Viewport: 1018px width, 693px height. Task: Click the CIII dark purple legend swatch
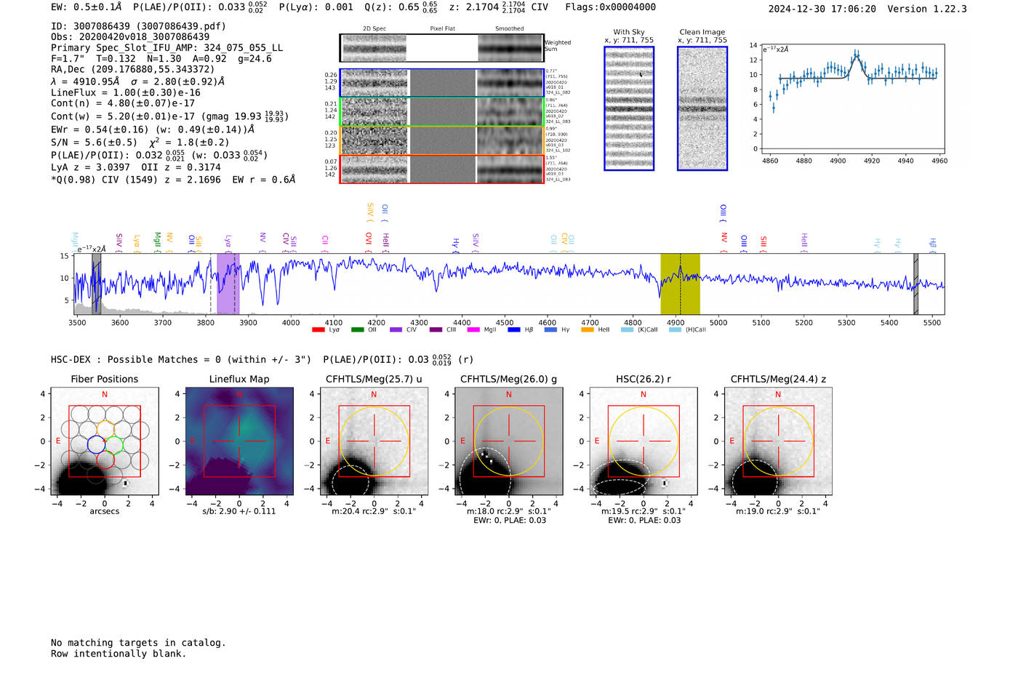coord(436,330)
